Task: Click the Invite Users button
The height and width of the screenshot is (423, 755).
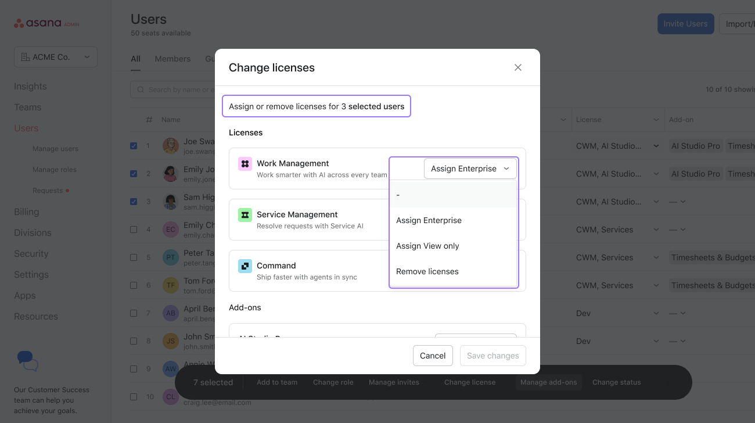Action: [x=686, y=24]
